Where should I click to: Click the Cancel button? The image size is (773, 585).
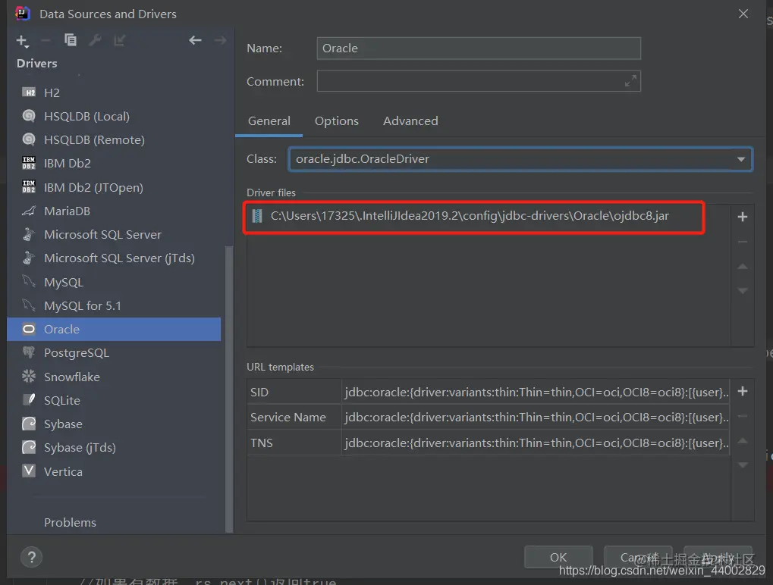[638, 557]
